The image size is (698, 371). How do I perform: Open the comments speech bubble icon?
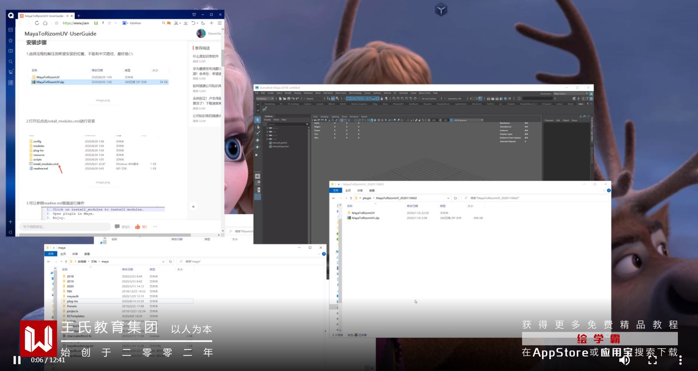pos(117,226)
